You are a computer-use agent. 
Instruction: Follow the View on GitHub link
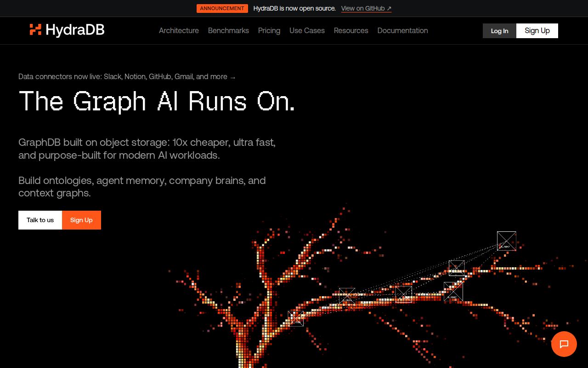pyautogui.click(x=366, y=8)
